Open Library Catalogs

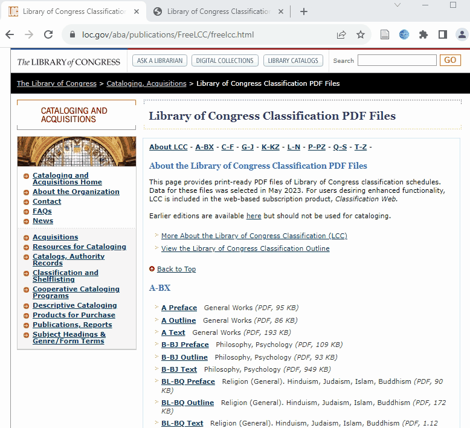(293, 60)
